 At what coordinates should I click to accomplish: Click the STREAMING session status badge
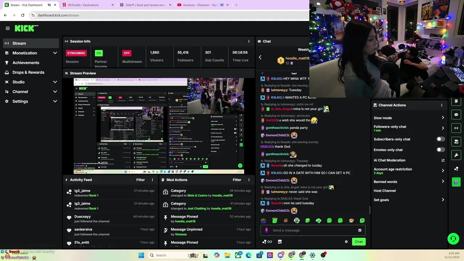click(x=76, y=53)
